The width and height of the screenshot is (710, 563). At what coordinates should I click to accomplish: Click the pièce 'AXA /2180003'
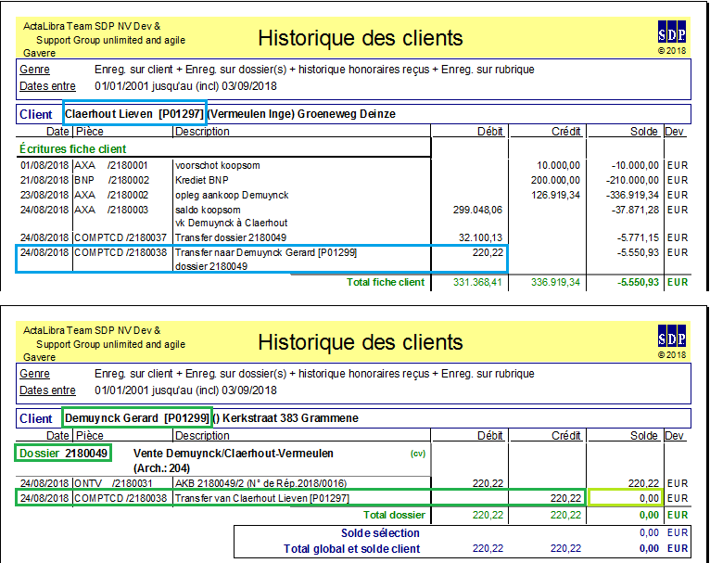tap(111, 211)
